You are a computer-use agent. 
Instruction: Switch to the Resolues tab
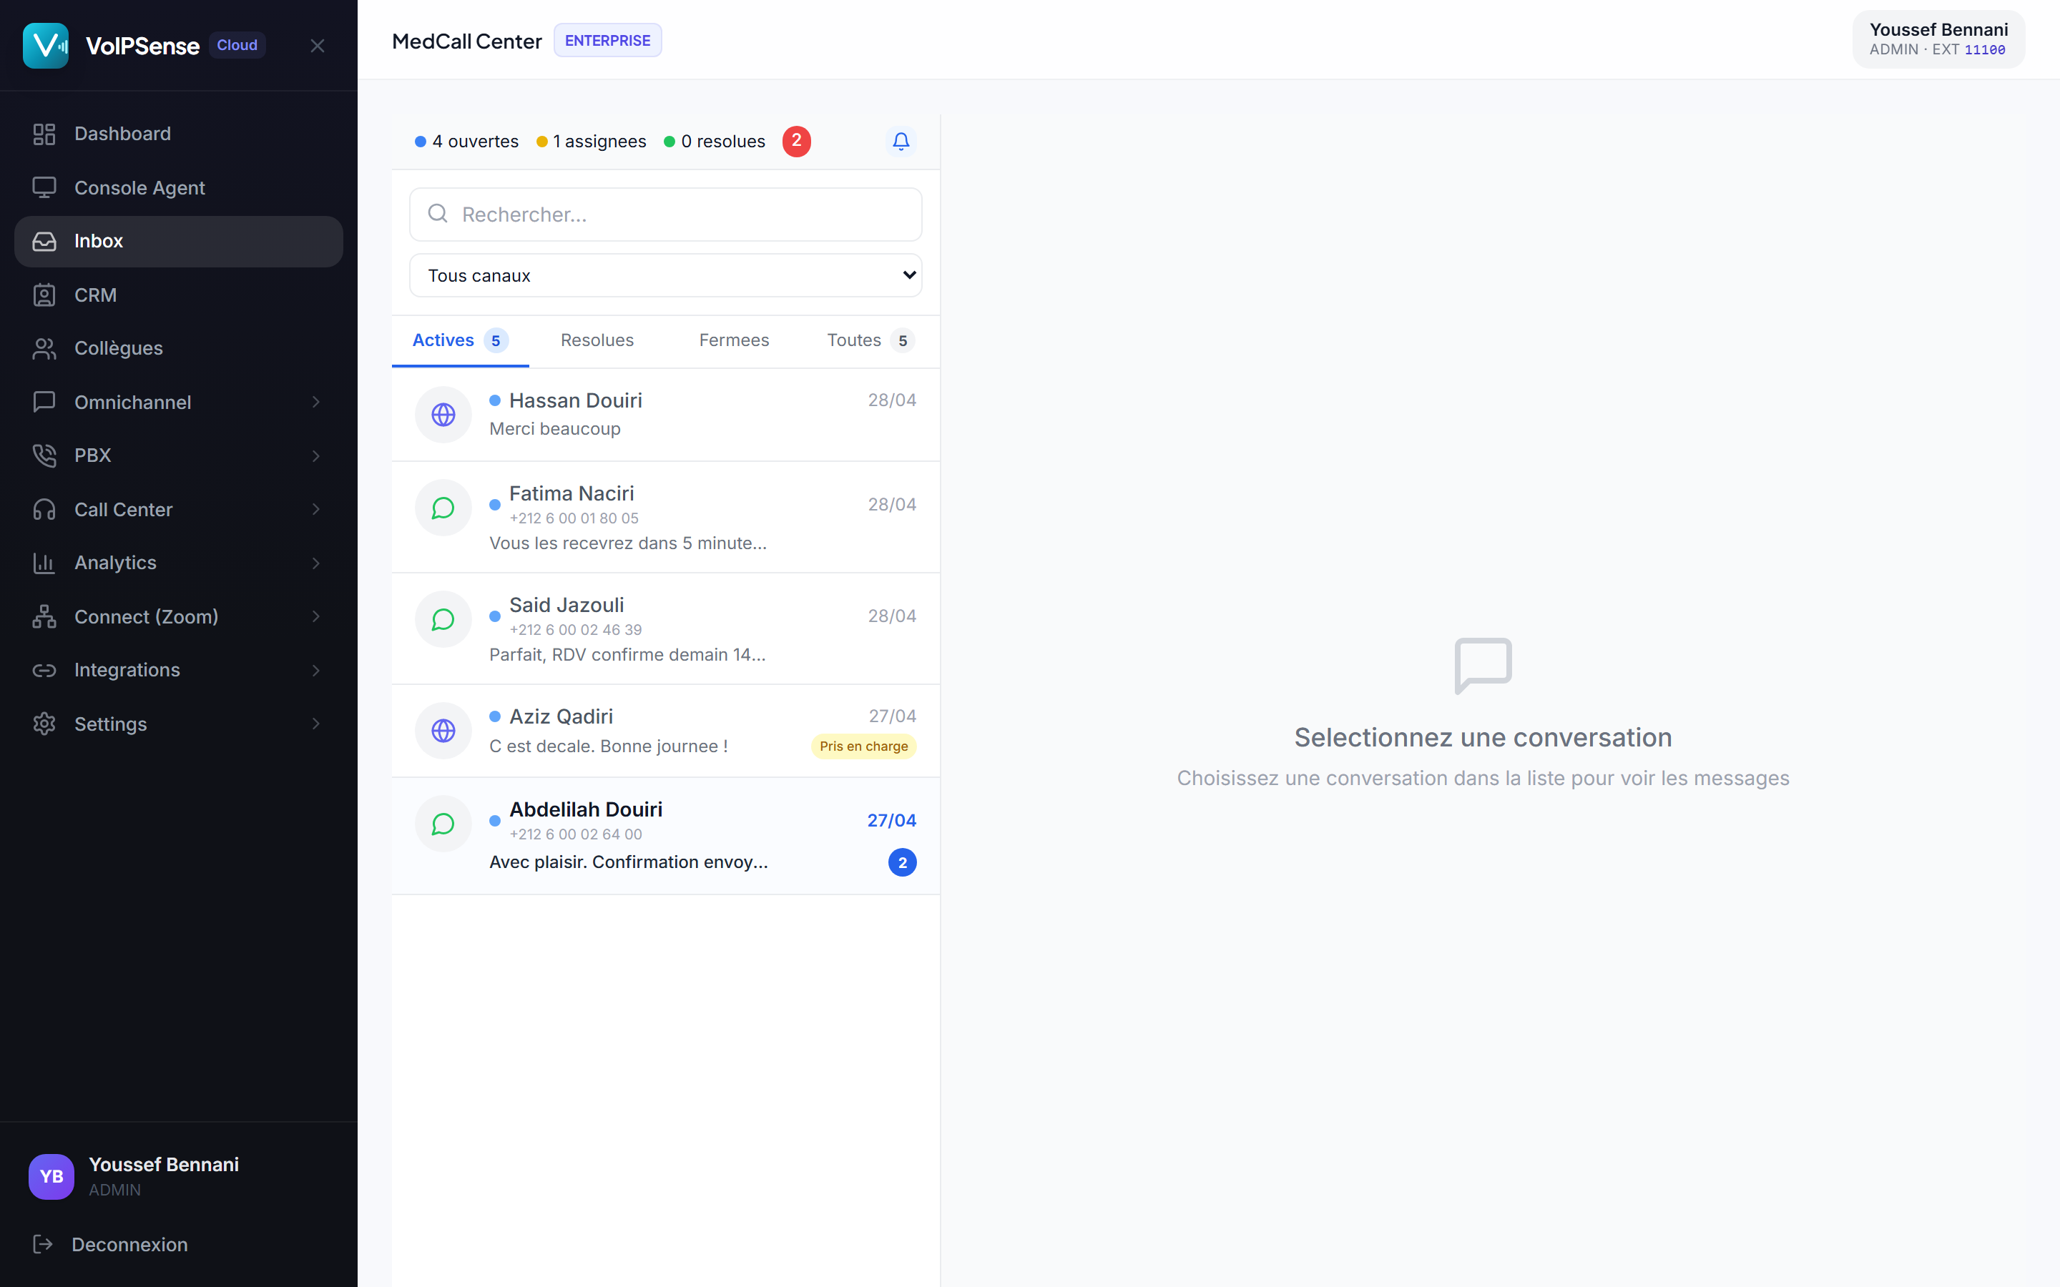(x=597, y=340)
